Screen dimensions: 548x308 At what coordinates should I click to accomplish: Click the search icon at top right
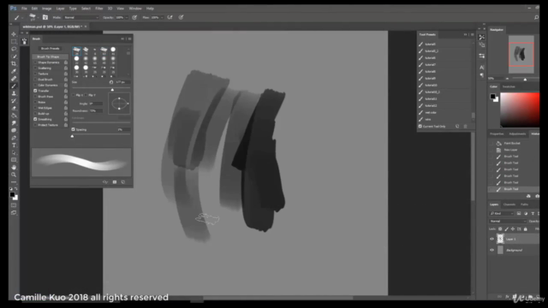[536, 17]
